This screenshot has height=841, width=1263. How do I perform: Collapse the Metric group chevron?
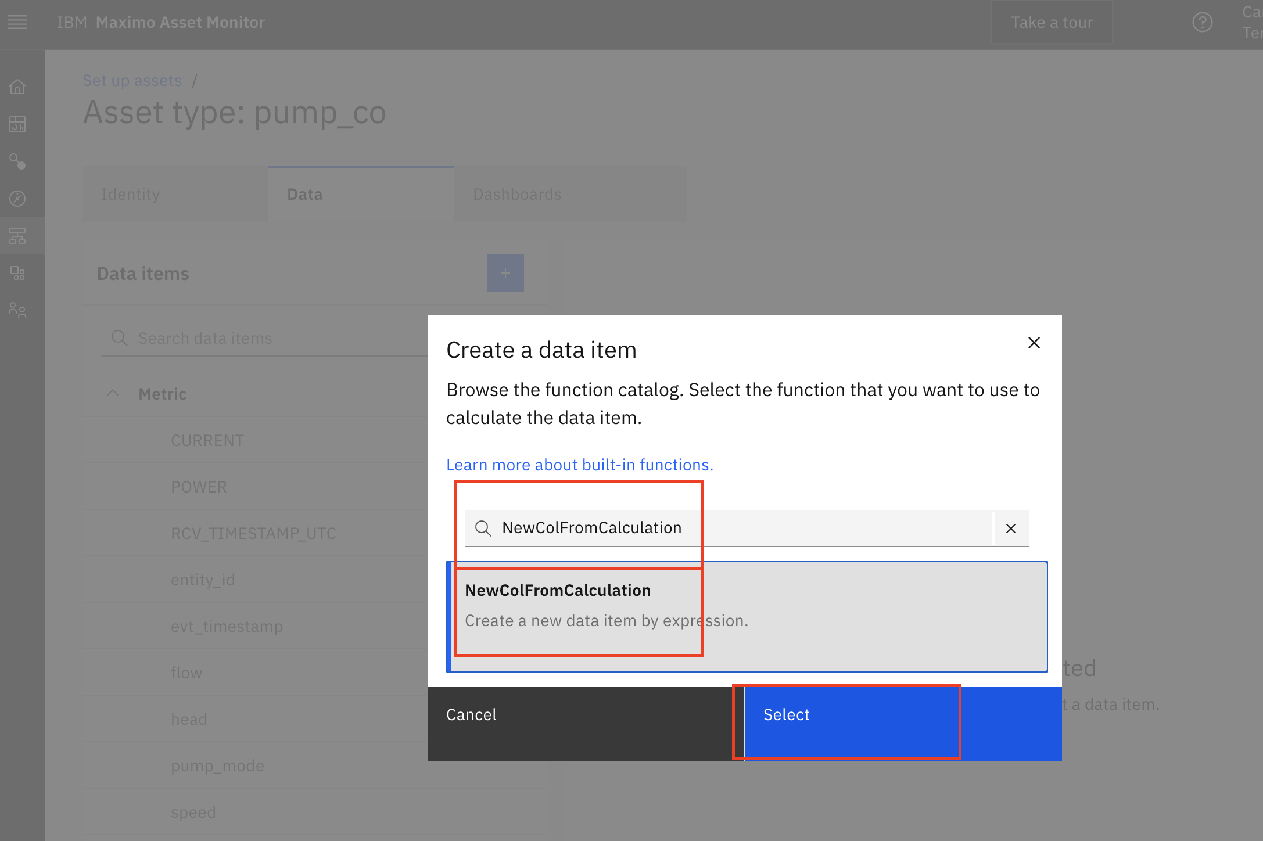[113, 393]
